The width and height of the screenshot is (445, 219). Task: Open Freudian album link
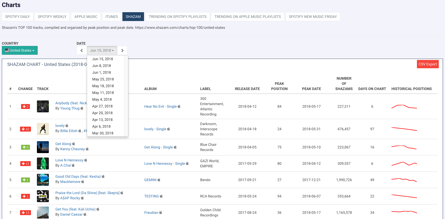[x=151, y=213]
